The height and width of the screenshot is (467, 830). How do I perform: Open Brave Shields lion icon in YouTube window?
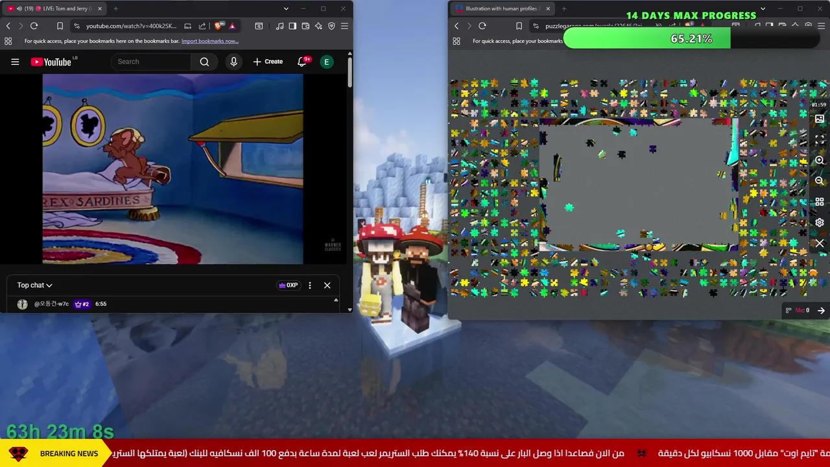(219, 26)
